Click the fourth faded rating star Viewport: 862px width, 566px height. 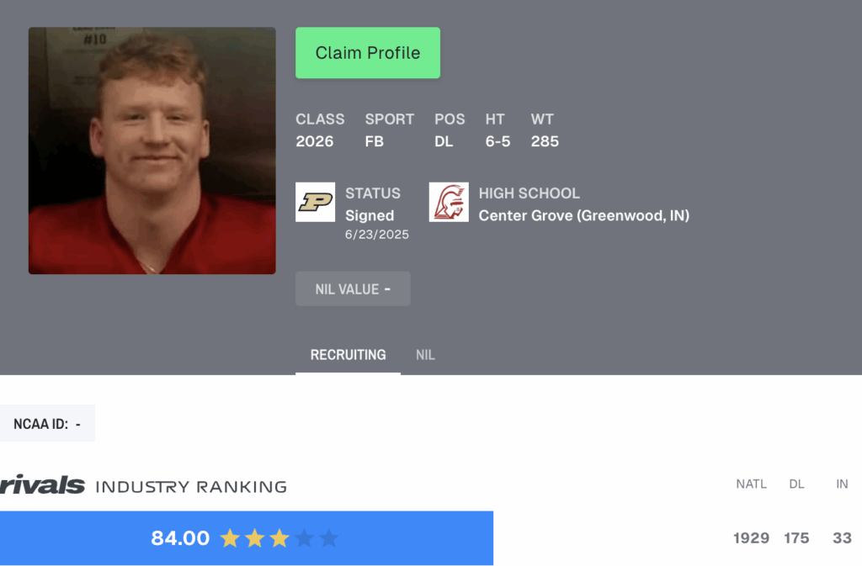[304, 538]
